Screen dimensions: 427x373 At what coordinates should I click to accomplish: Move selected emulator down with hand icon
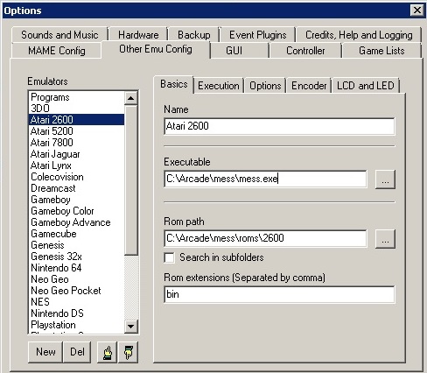(x=129, y=352)
